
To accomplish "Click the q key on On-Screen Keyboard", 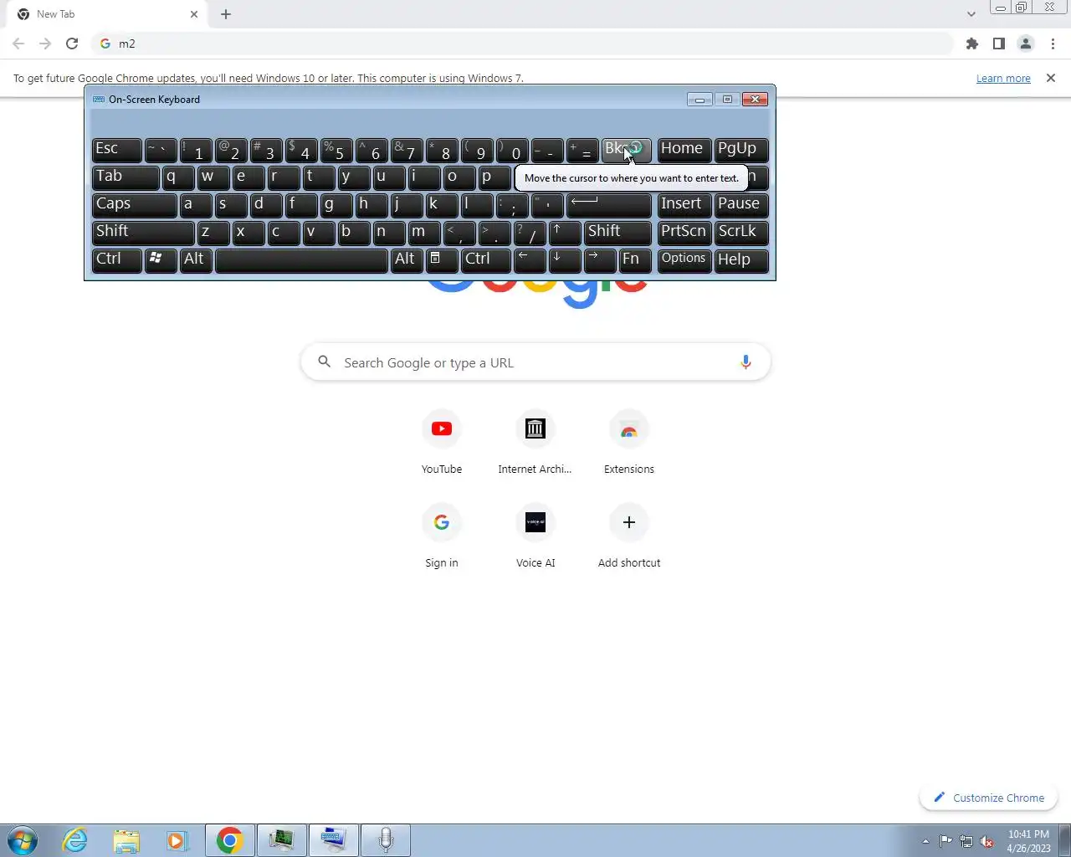I will point(178,177).
